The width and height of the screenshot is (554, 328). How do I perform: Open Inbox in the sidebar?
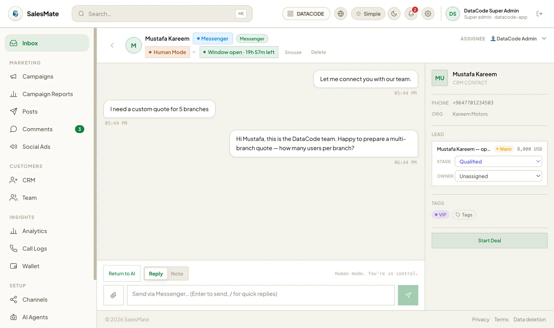[x=47, y=43]
